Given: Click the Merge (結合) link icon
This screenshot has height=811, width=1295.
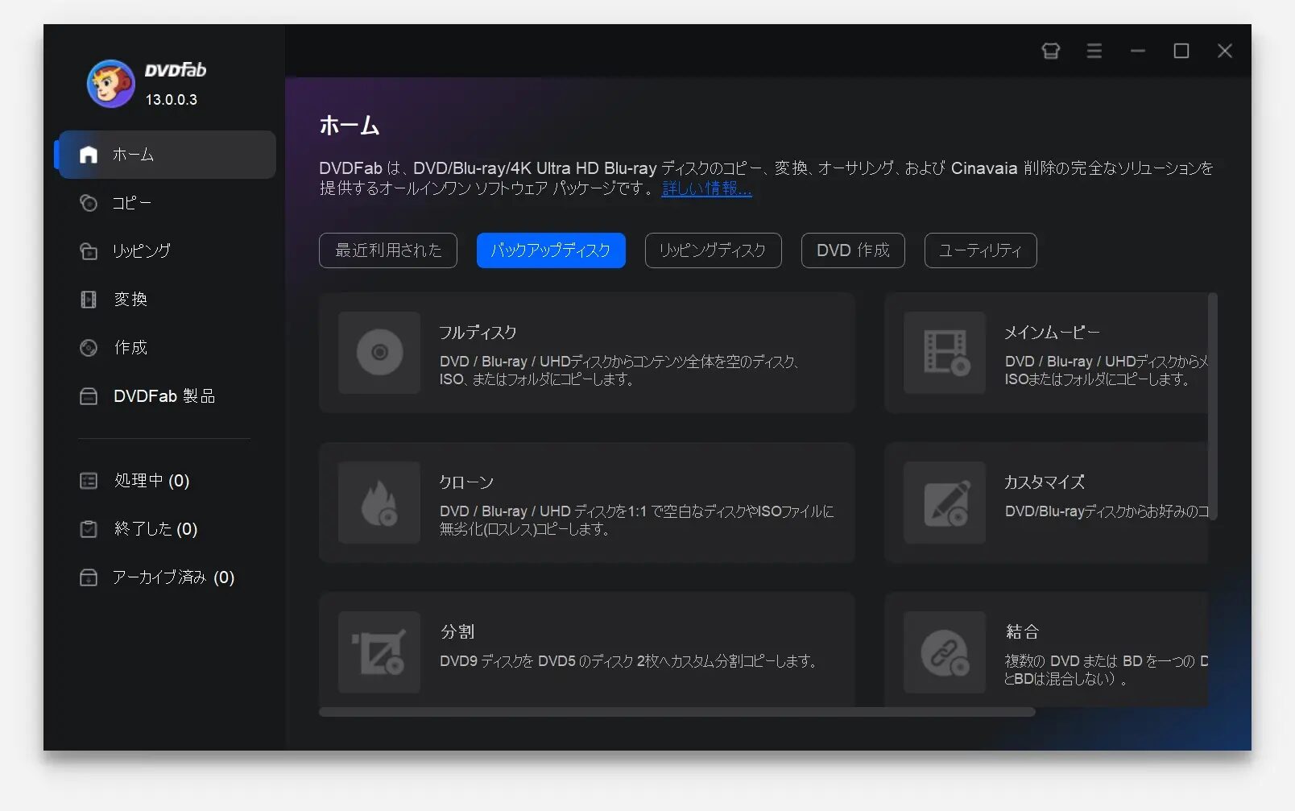Looking at the screenshot, I should pos(945,652).
